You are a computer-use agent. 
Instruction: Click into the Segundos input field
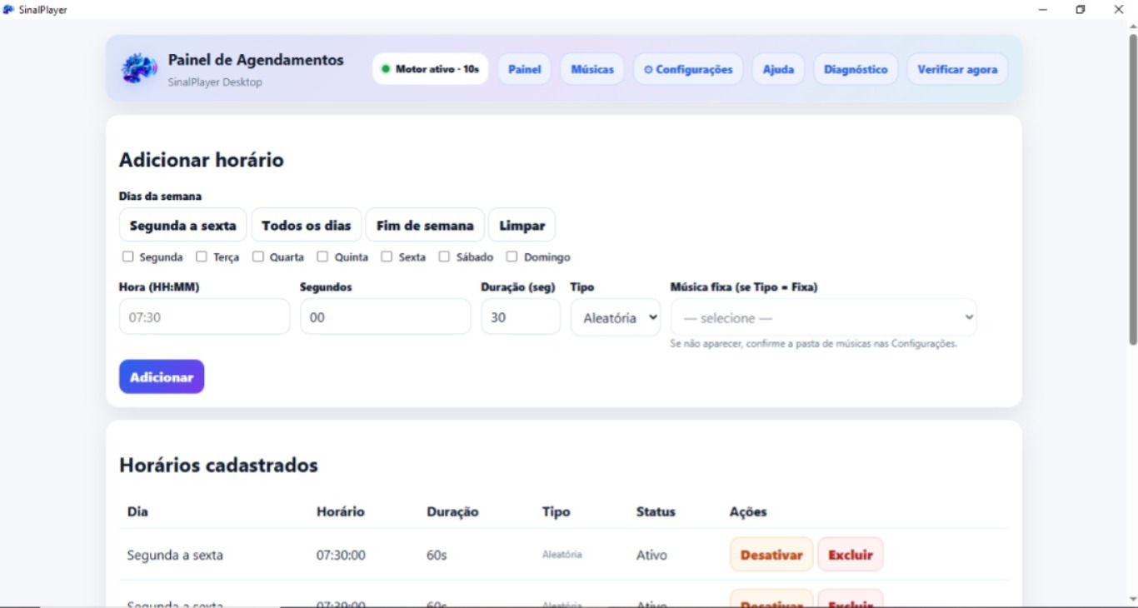pyautogui.click(x=386, y=317)
